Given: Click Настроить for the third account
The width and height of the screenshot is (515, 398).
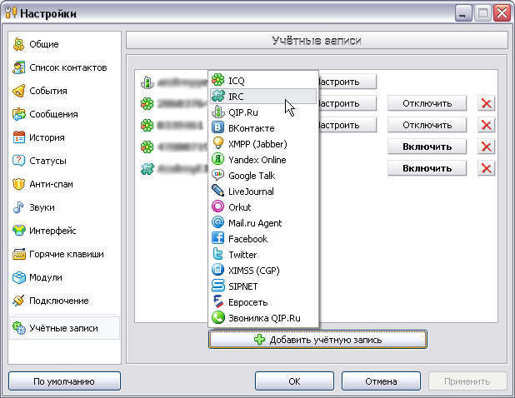Looking at the screenshot, I should click(x=347, y=125).
